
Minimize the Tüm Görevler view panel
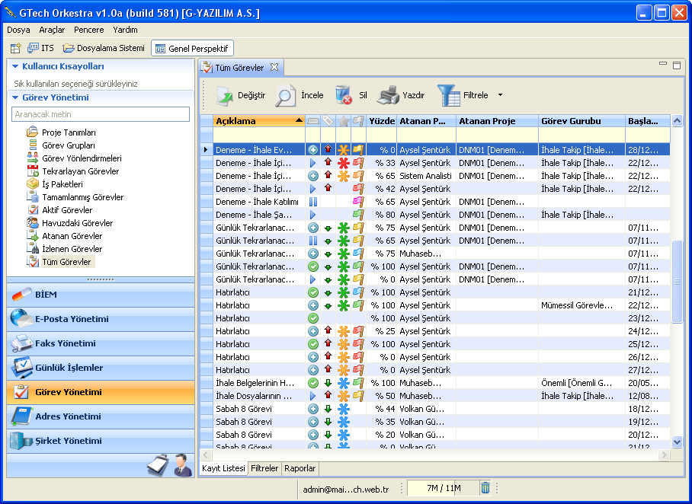point(663,63)
